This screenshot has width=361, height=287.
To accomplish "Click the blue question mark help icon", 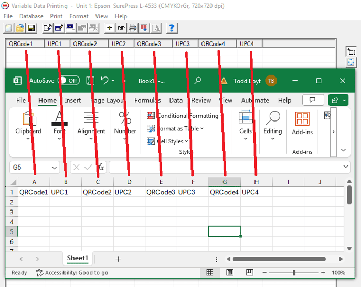I will tap(172, 28).
